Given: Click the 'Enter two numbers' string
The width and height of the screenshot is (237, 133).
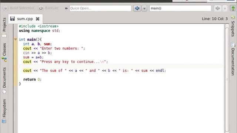Looking at the screenshot, I should pos(61,48).
